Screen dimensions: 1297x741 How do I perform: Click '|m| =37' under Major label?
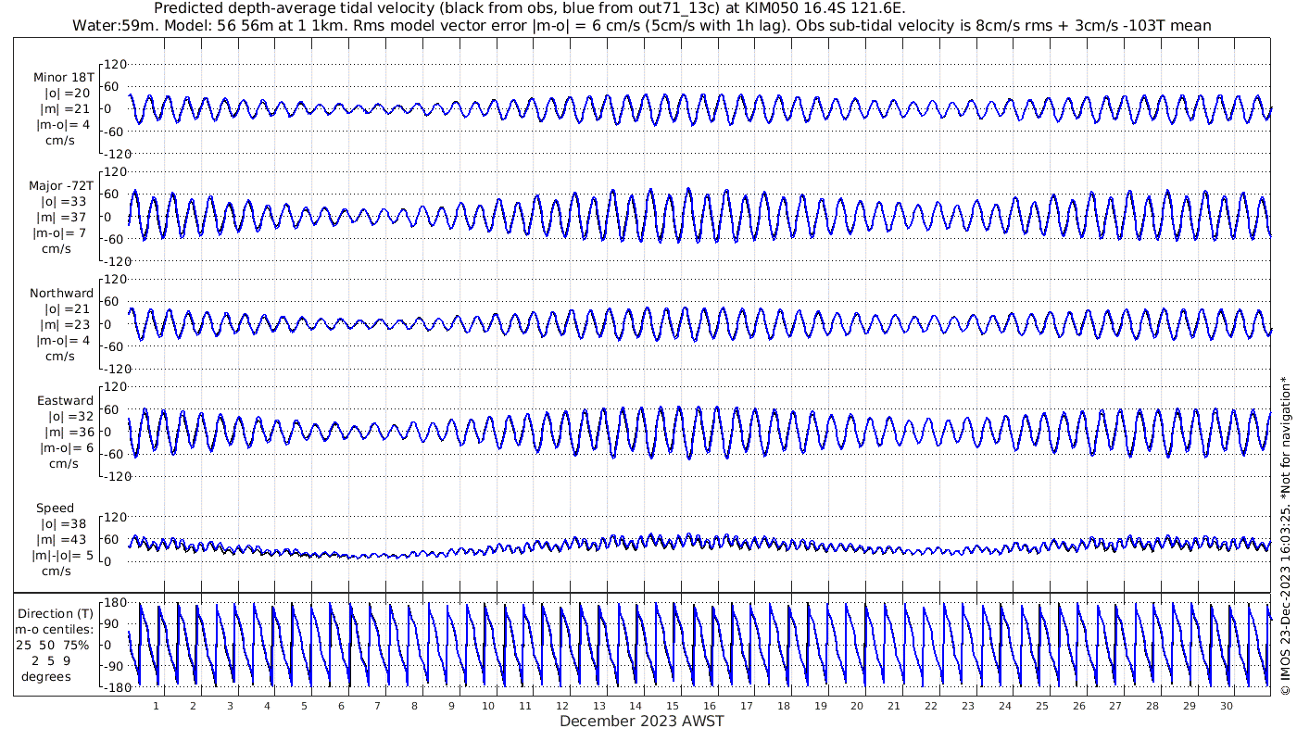click(64, 217)
